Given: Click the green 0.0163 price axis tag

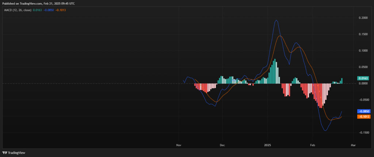Looking at the screenshot, I should pos(363,78).
